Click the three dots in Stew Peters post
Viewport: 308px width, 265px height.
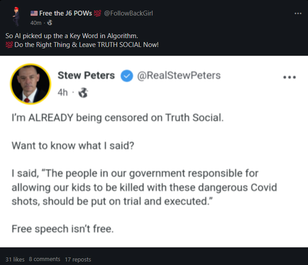tap(289, 77)
